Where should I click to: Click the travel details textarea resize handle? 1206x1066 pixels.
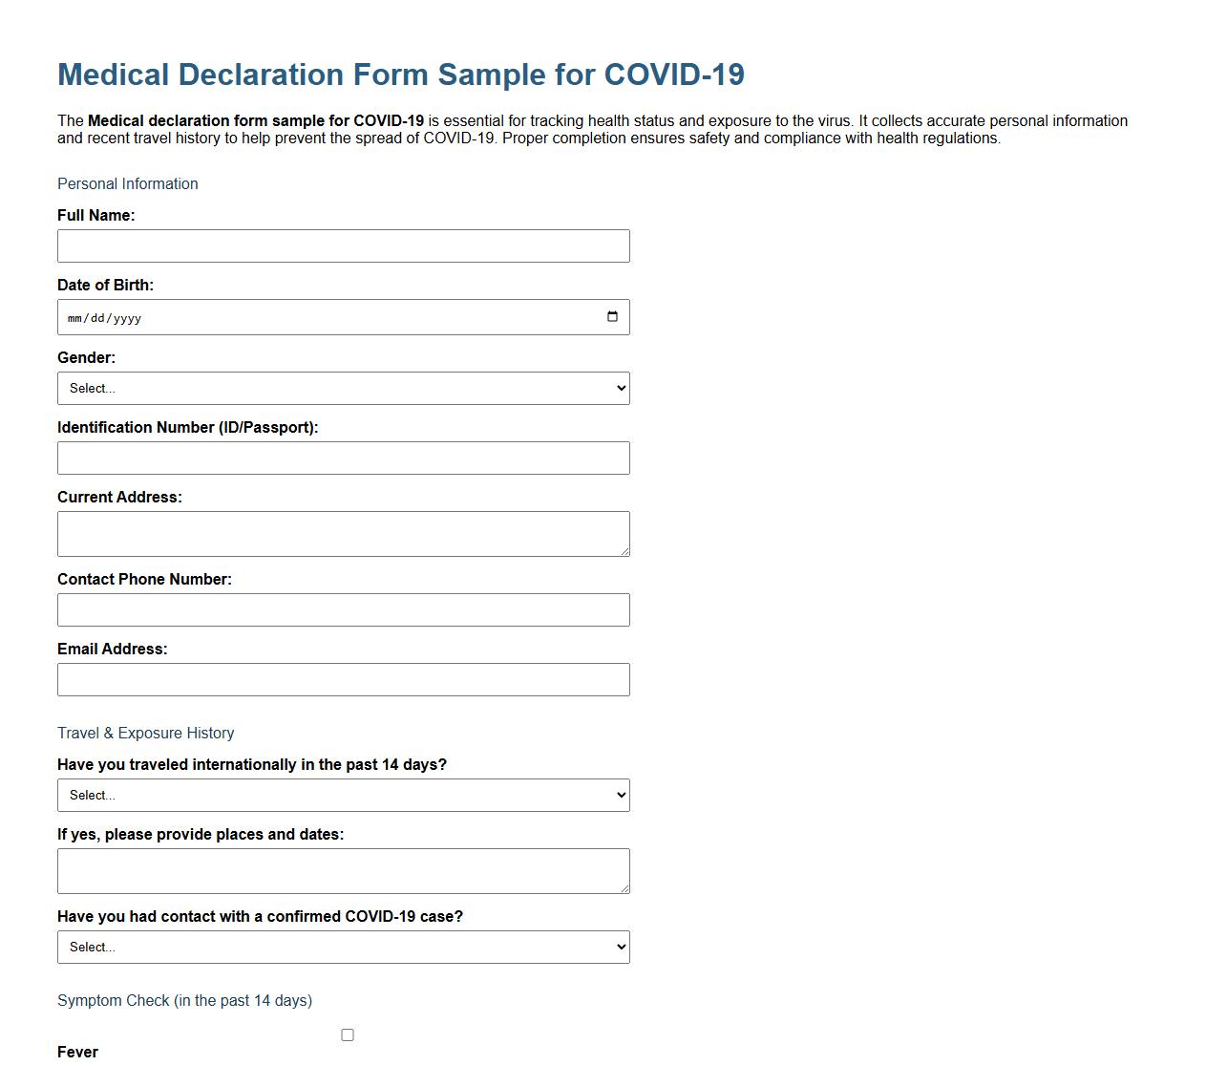pyautogui.click(x=625, y=890)
